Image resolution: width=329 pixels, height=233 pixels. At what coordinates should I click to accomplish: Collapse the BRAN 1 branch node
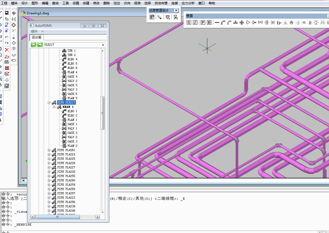coord(55,107)
